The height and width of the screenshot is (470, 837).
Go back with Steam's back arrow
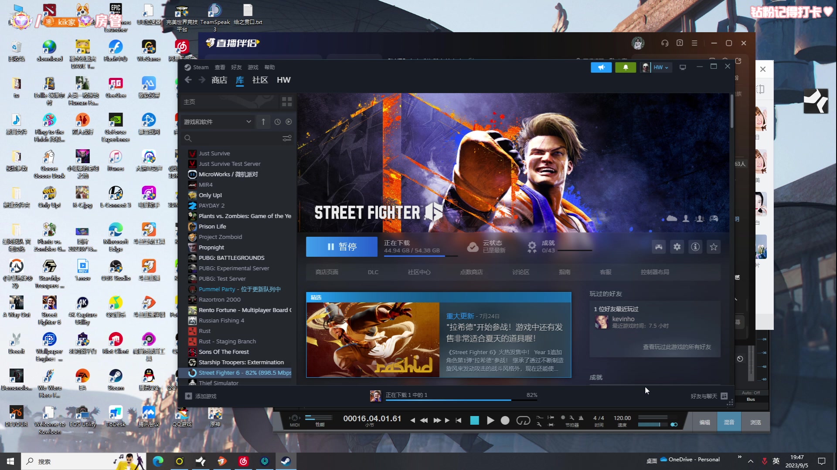(188, 80)
